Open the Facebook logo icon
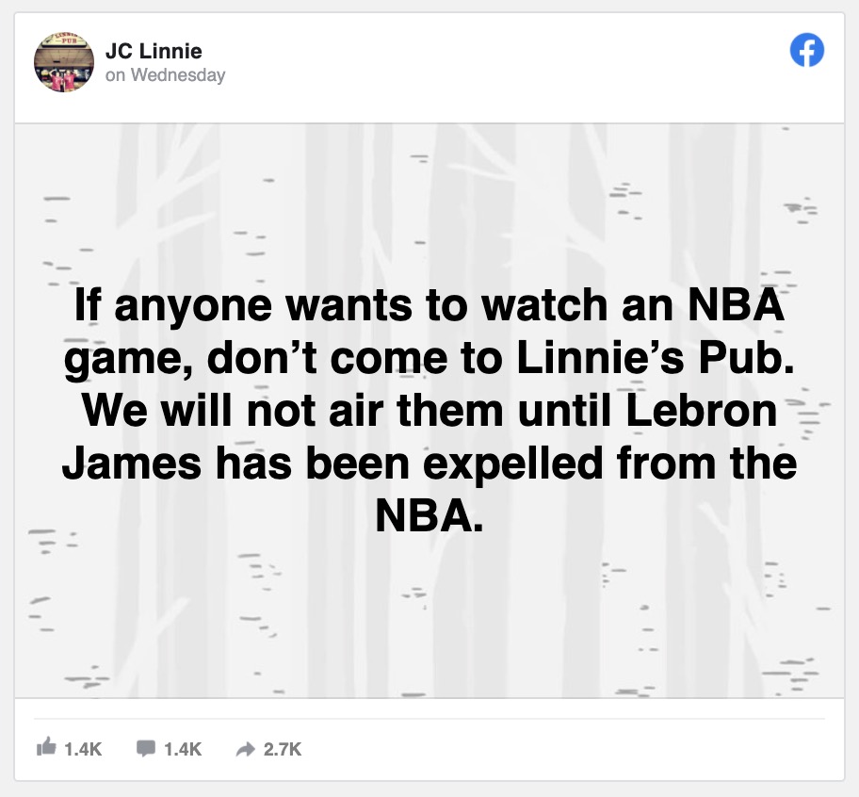Image resolution: width=859 pixels, height=797 pixels. tap(806, 50)
